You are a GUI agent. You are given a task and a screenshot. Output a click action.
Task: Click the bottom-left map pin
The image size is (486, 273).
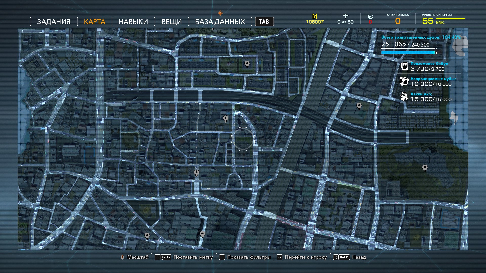pyautogui.click(x=147, y=236)
